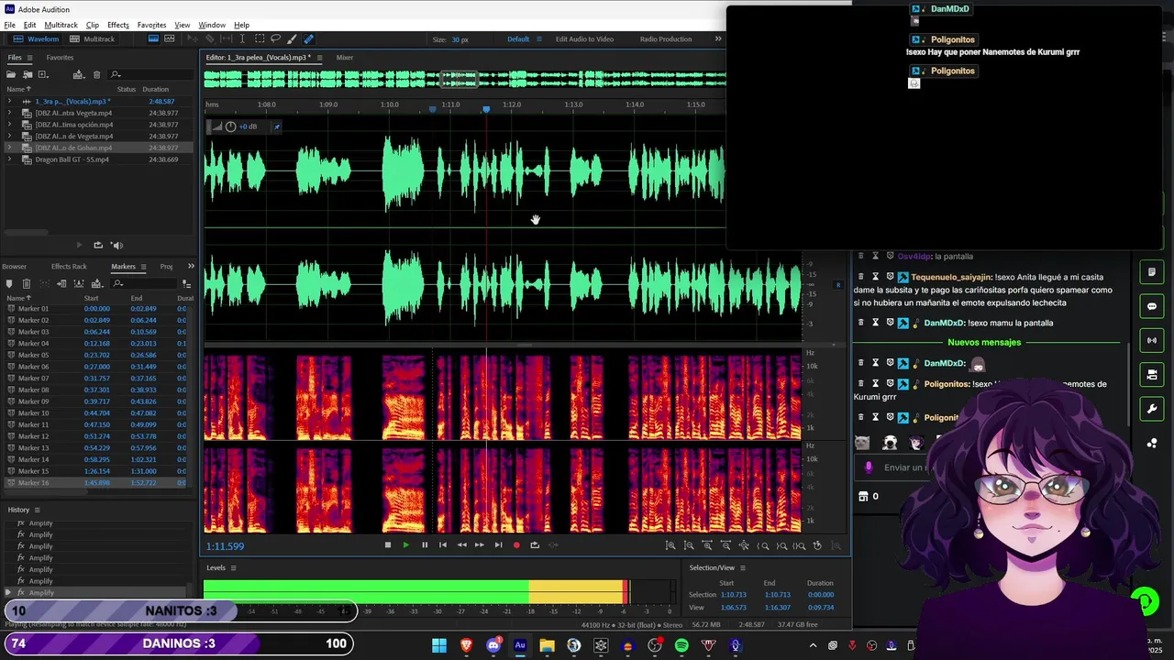
Task: Open the Multitrack menu in menu bar
Action: (61, 25)
